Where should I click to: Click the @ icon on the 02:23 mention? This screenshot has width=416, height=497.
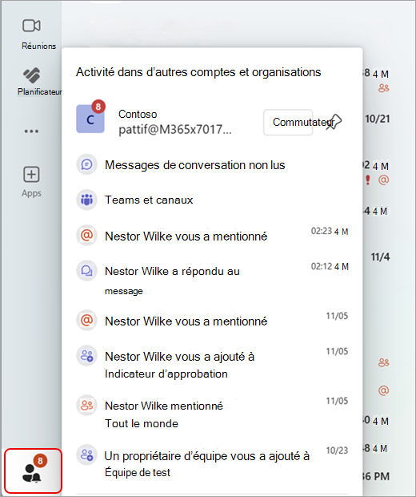[x=86, y=235]
